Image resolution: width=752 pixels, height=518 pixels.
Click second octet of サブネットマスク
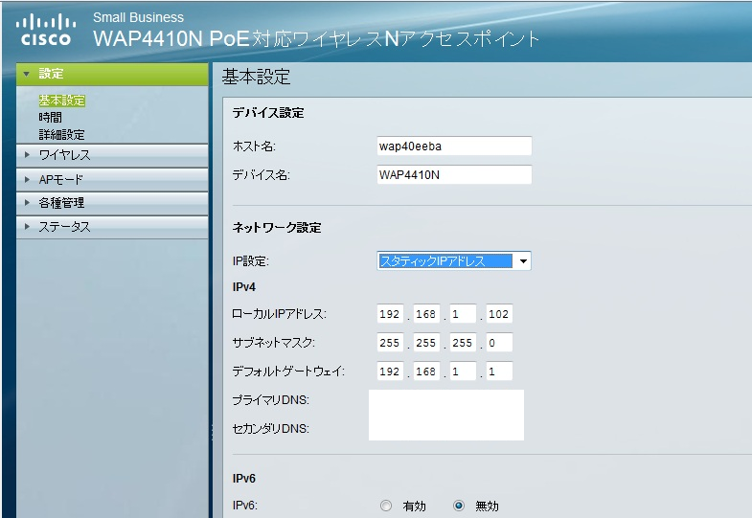[426, 343]
